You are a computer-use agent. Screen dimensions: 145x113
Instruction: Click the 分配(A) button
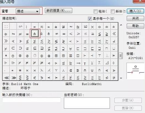(128, 100)
